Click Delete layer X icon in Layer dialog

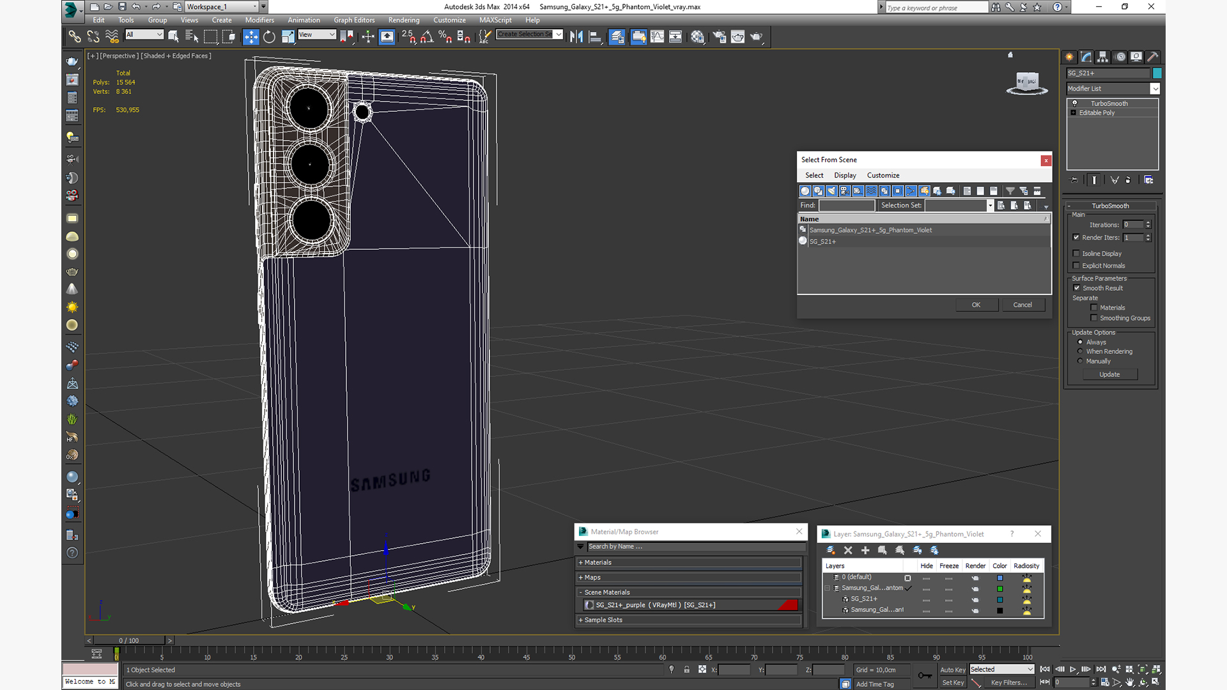[848, 550]
